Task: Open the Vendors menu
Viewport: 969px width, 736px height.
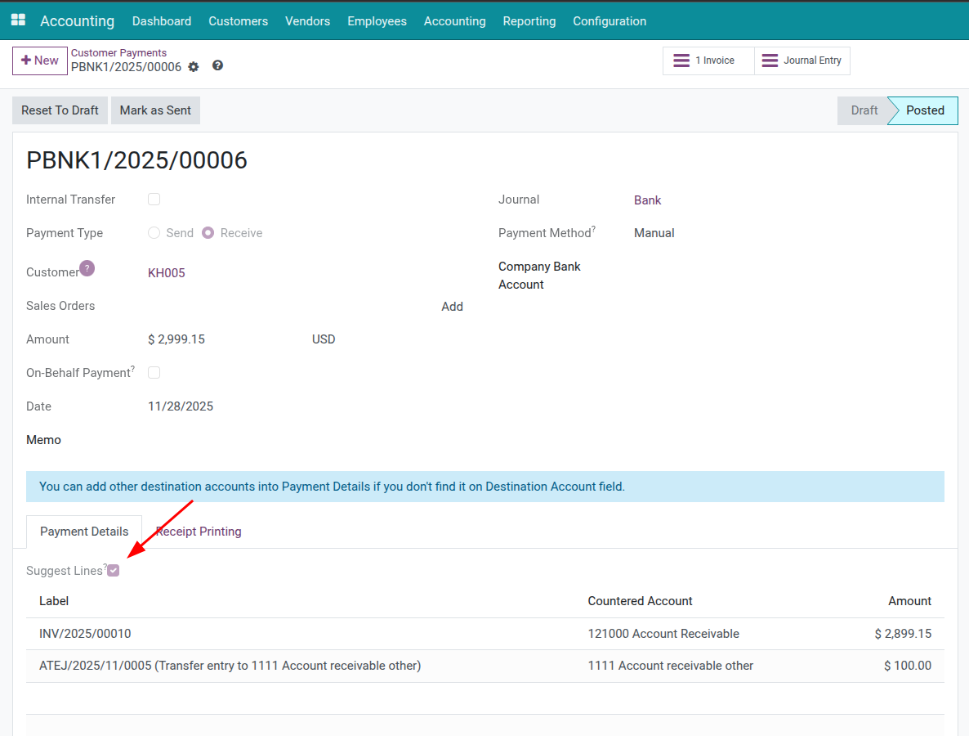Action: (x=307, y=21)
